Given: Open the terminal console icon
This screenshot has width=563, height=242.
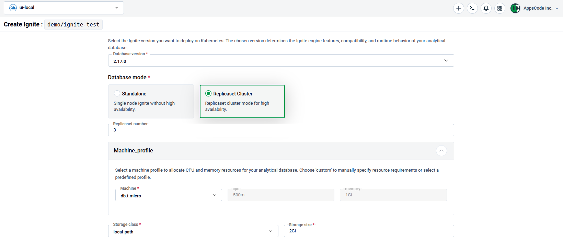Looking at the screenshot, I should coord(472,8).
